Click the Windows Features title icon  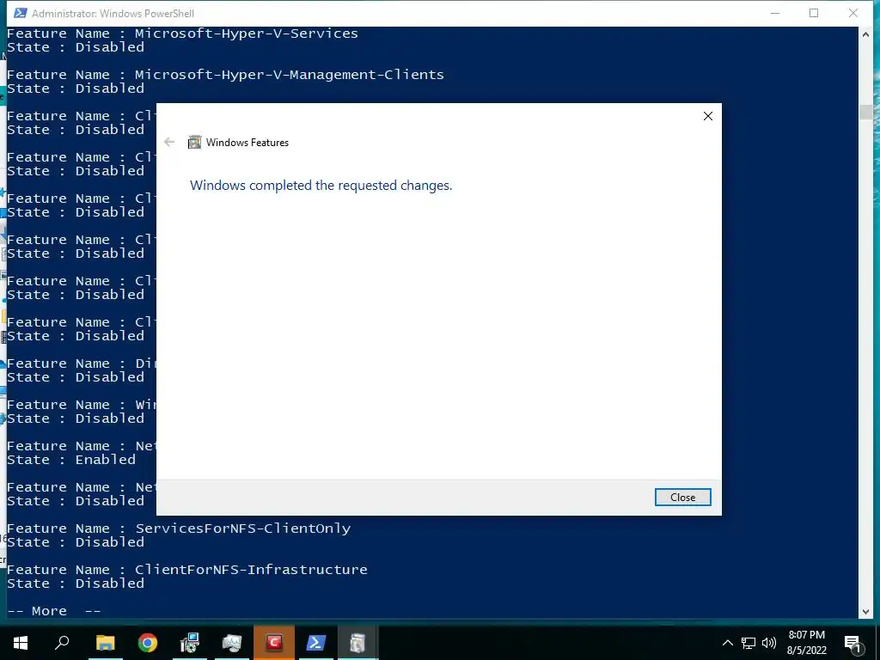[x=194, y=142]
